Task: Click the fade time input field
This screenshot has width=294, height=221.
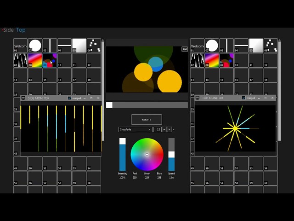Action: 158,129
